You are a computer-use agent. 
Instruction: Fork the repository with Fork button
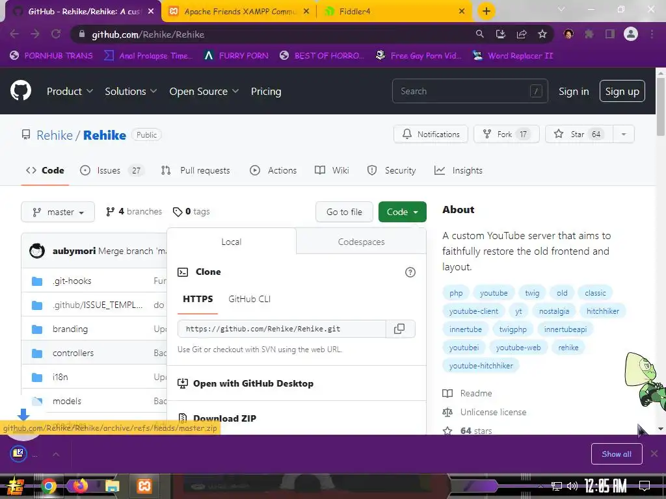pyautogui.click(x=506, y=134)
